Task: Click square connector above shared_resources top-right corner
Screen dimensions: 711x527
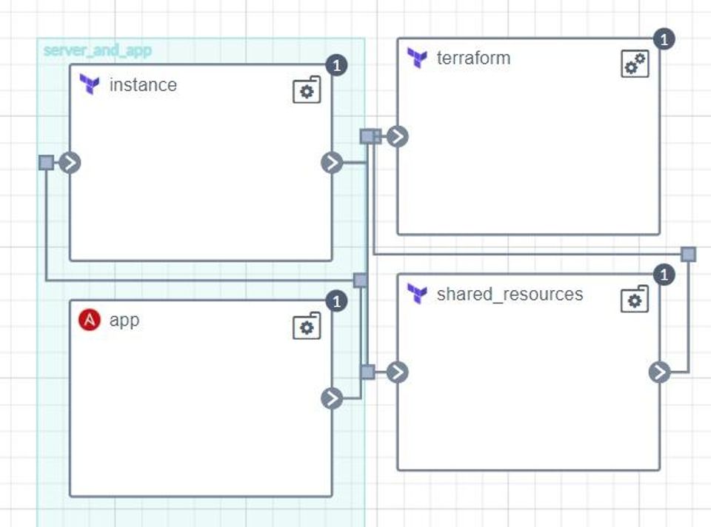Action: (x=688, y=254)
